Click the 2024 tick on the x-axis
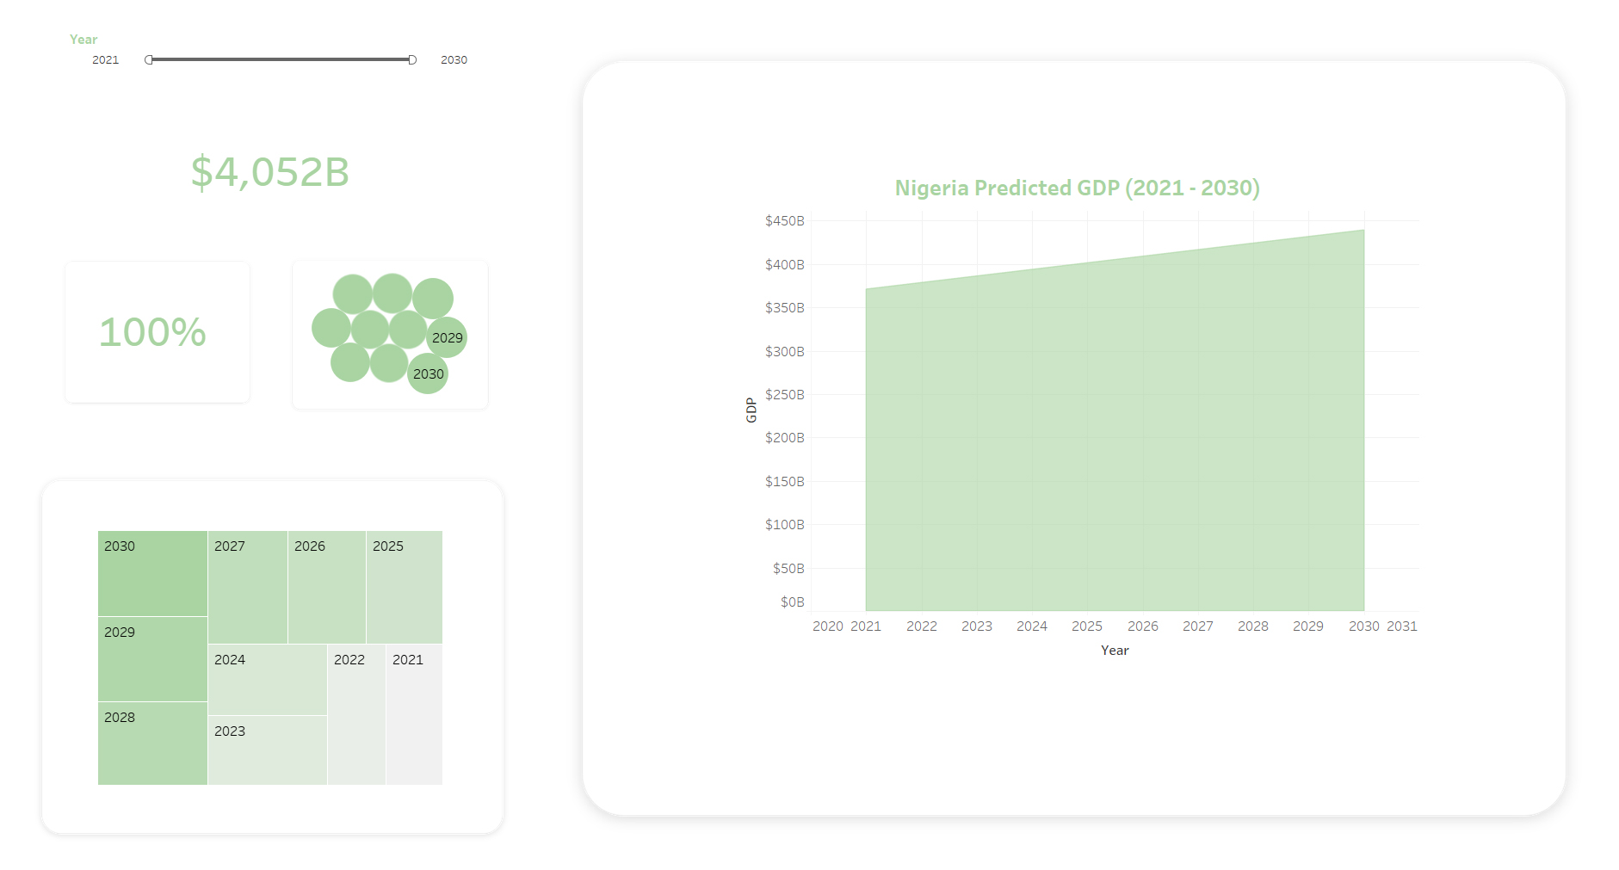This screenshot has width=1619, height=870. (x=1032, y=626)
